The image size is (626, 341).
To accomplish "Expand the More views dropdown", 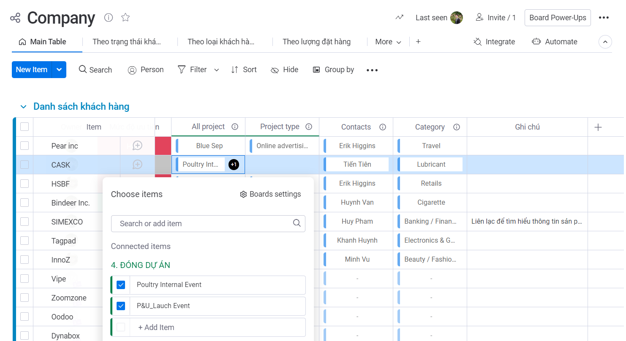I will [388, 42].
